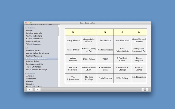Pick the Painting Styles list
Image resolution: width=175 pixels, height=109 pixels.
32,61
